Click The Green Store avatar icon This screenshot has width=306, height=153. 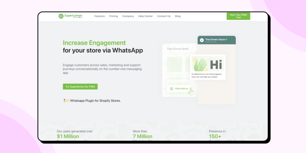pyautogui.click(x=202, y=40)
